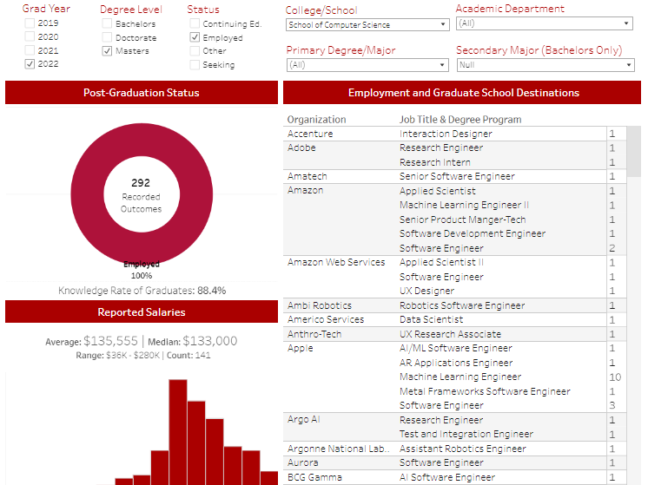Select the Argonne National Lab organization

[339, 449]
